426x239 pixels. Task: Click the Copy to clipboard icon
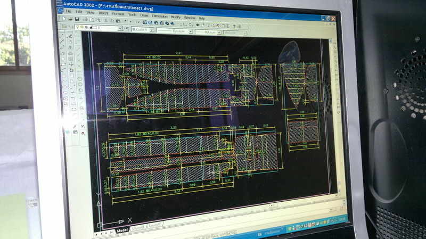pyautogui.click(x=112, y=21)
